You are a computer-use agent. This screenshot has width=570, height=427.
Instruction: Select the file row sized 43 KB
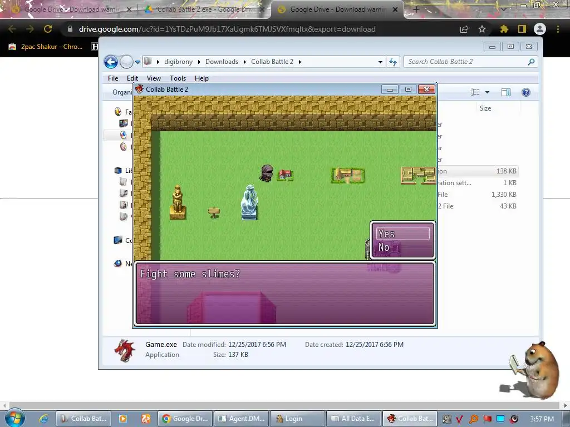[477, 206]
